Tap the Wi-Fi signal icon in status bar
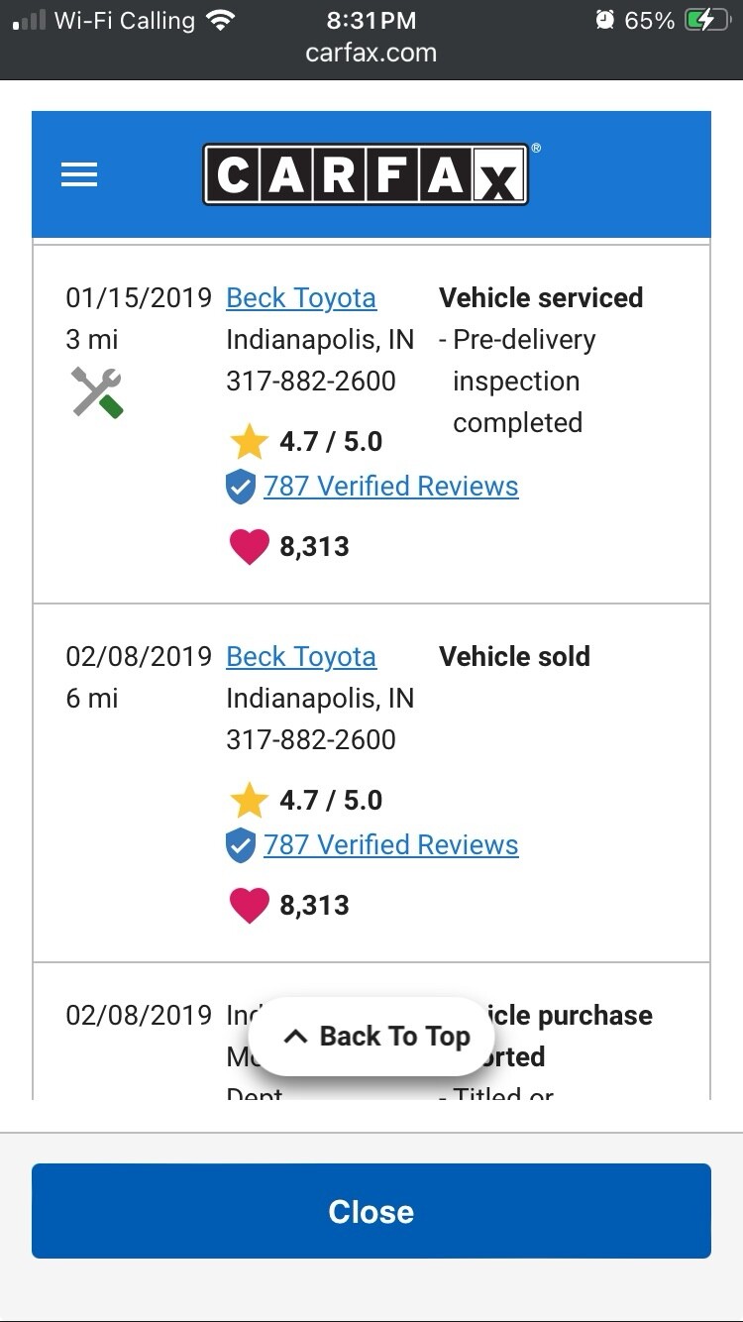The height and width of the screenshot is (1322, 743). (221, 21)
